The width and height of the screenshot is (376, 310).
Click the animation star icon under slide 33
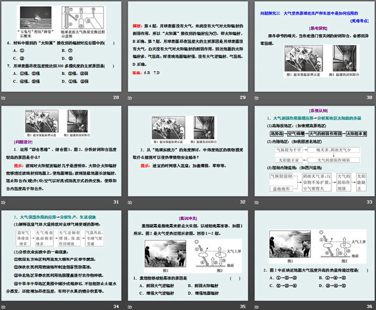point(256,202)
